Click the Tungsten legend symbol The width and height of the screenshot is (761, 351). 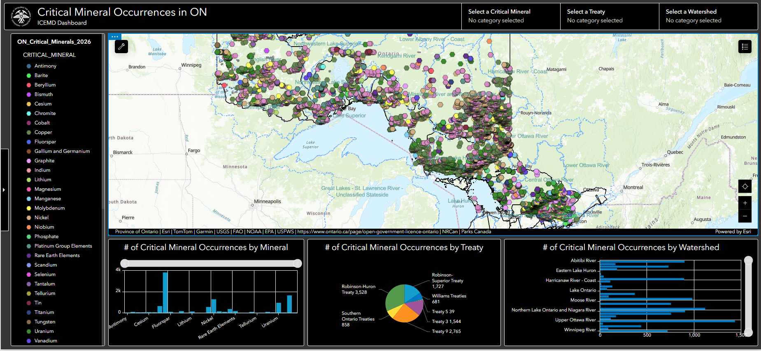coord(29,322)
